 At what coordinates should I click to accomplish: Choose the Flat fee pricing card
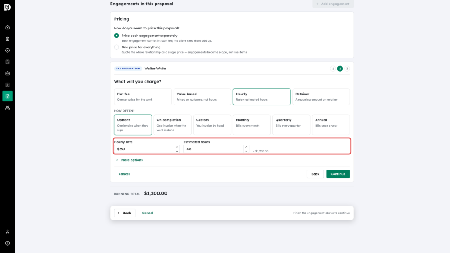coord(143,97)
